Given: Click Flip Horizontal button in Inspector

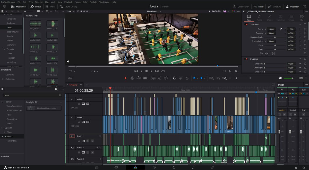Looking at the screenshot, I should point(267,53).
